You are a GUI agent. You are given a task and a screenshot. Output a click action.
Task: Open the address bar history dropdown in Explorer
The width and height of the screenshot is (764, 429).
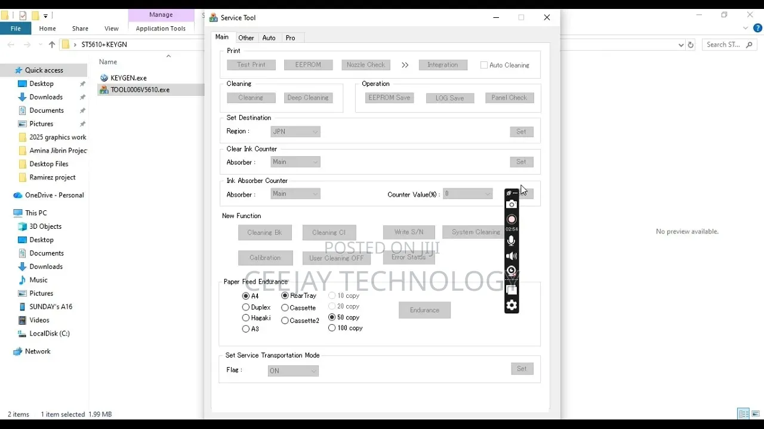(681, 45)
